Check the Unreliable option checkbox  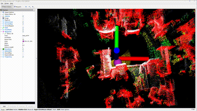point(23,38)
